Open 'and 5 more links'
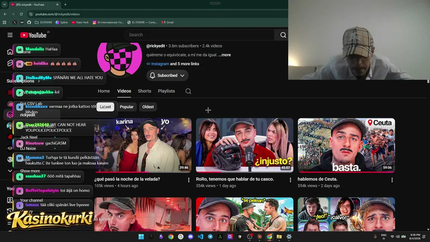Viewport: 430px width, 242px height. [184, 64]
